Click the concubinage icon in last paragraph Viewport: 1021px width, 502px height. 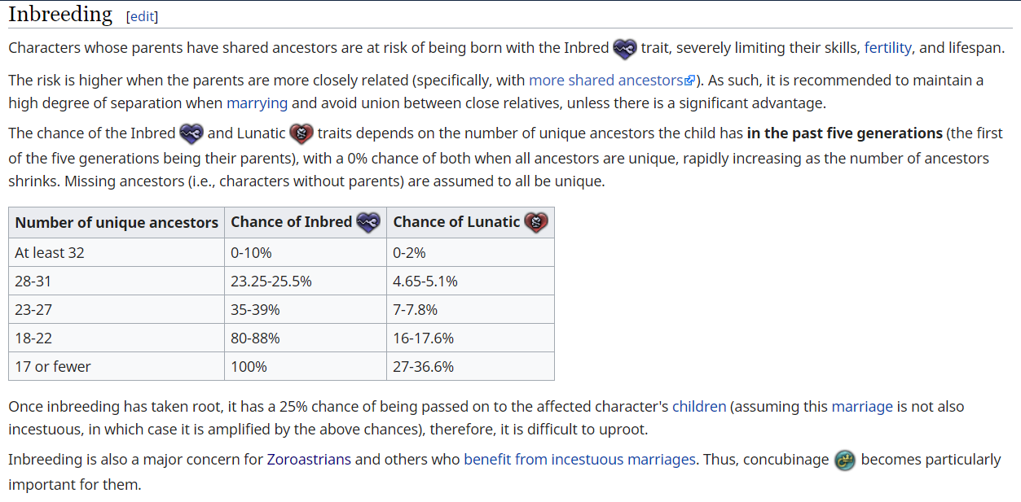[x=845, y=461]
